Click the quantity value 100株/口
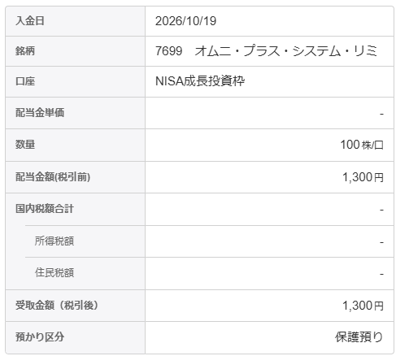This screenshot has width=396, height=356. 362,145
